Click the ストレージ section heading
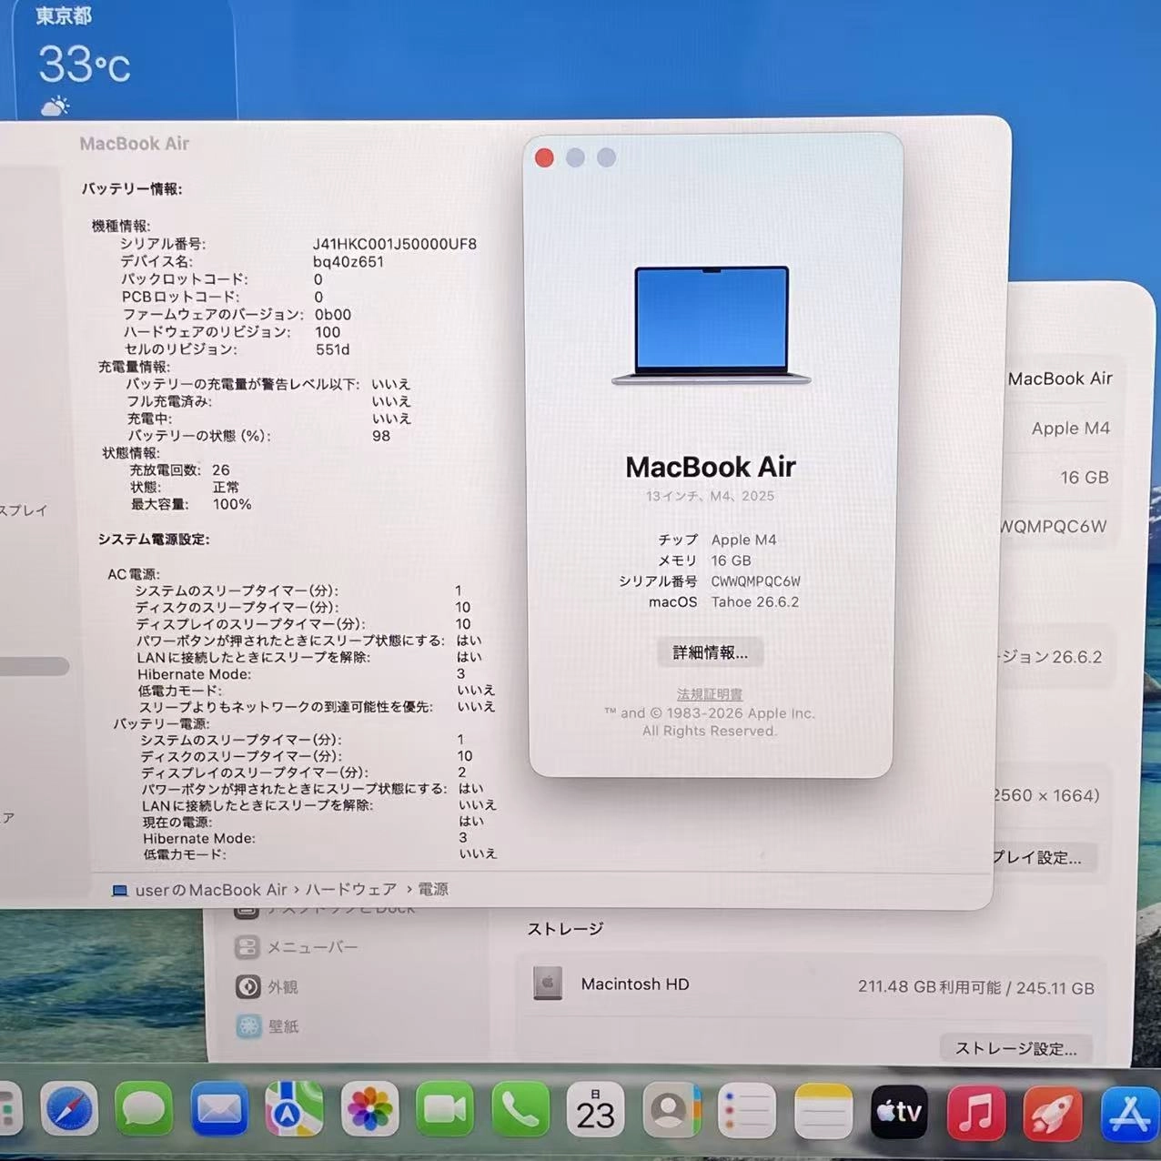 pyautogui.click(x=565, y=929)
